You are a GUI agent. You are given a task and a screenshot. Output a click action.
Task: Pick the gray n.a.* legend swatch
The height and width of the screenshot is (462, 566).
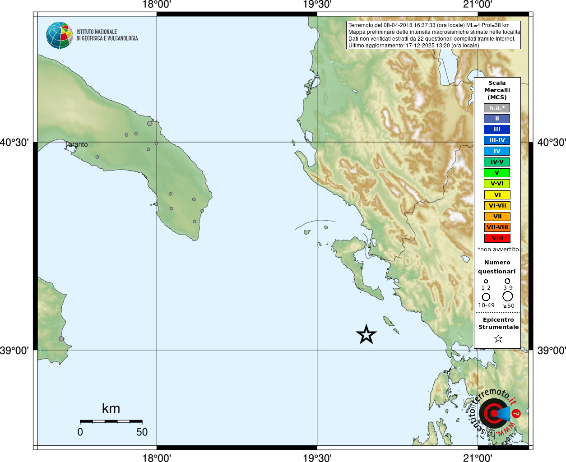coord(497,108)
